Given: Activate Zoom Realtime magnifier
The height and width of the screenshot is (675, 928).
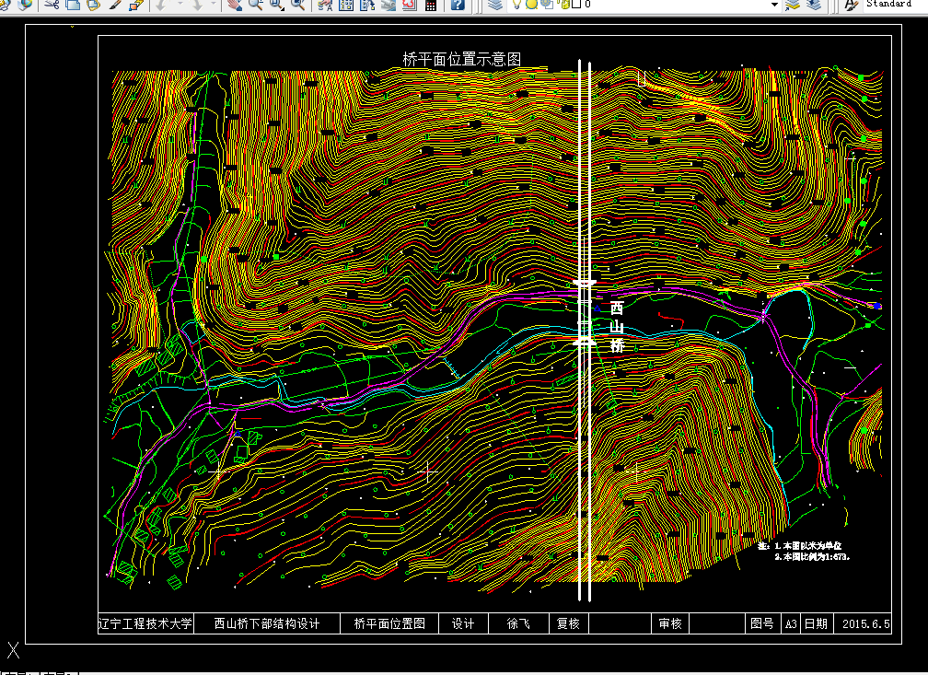Looking at the screenshot, I should pos(256,5).
